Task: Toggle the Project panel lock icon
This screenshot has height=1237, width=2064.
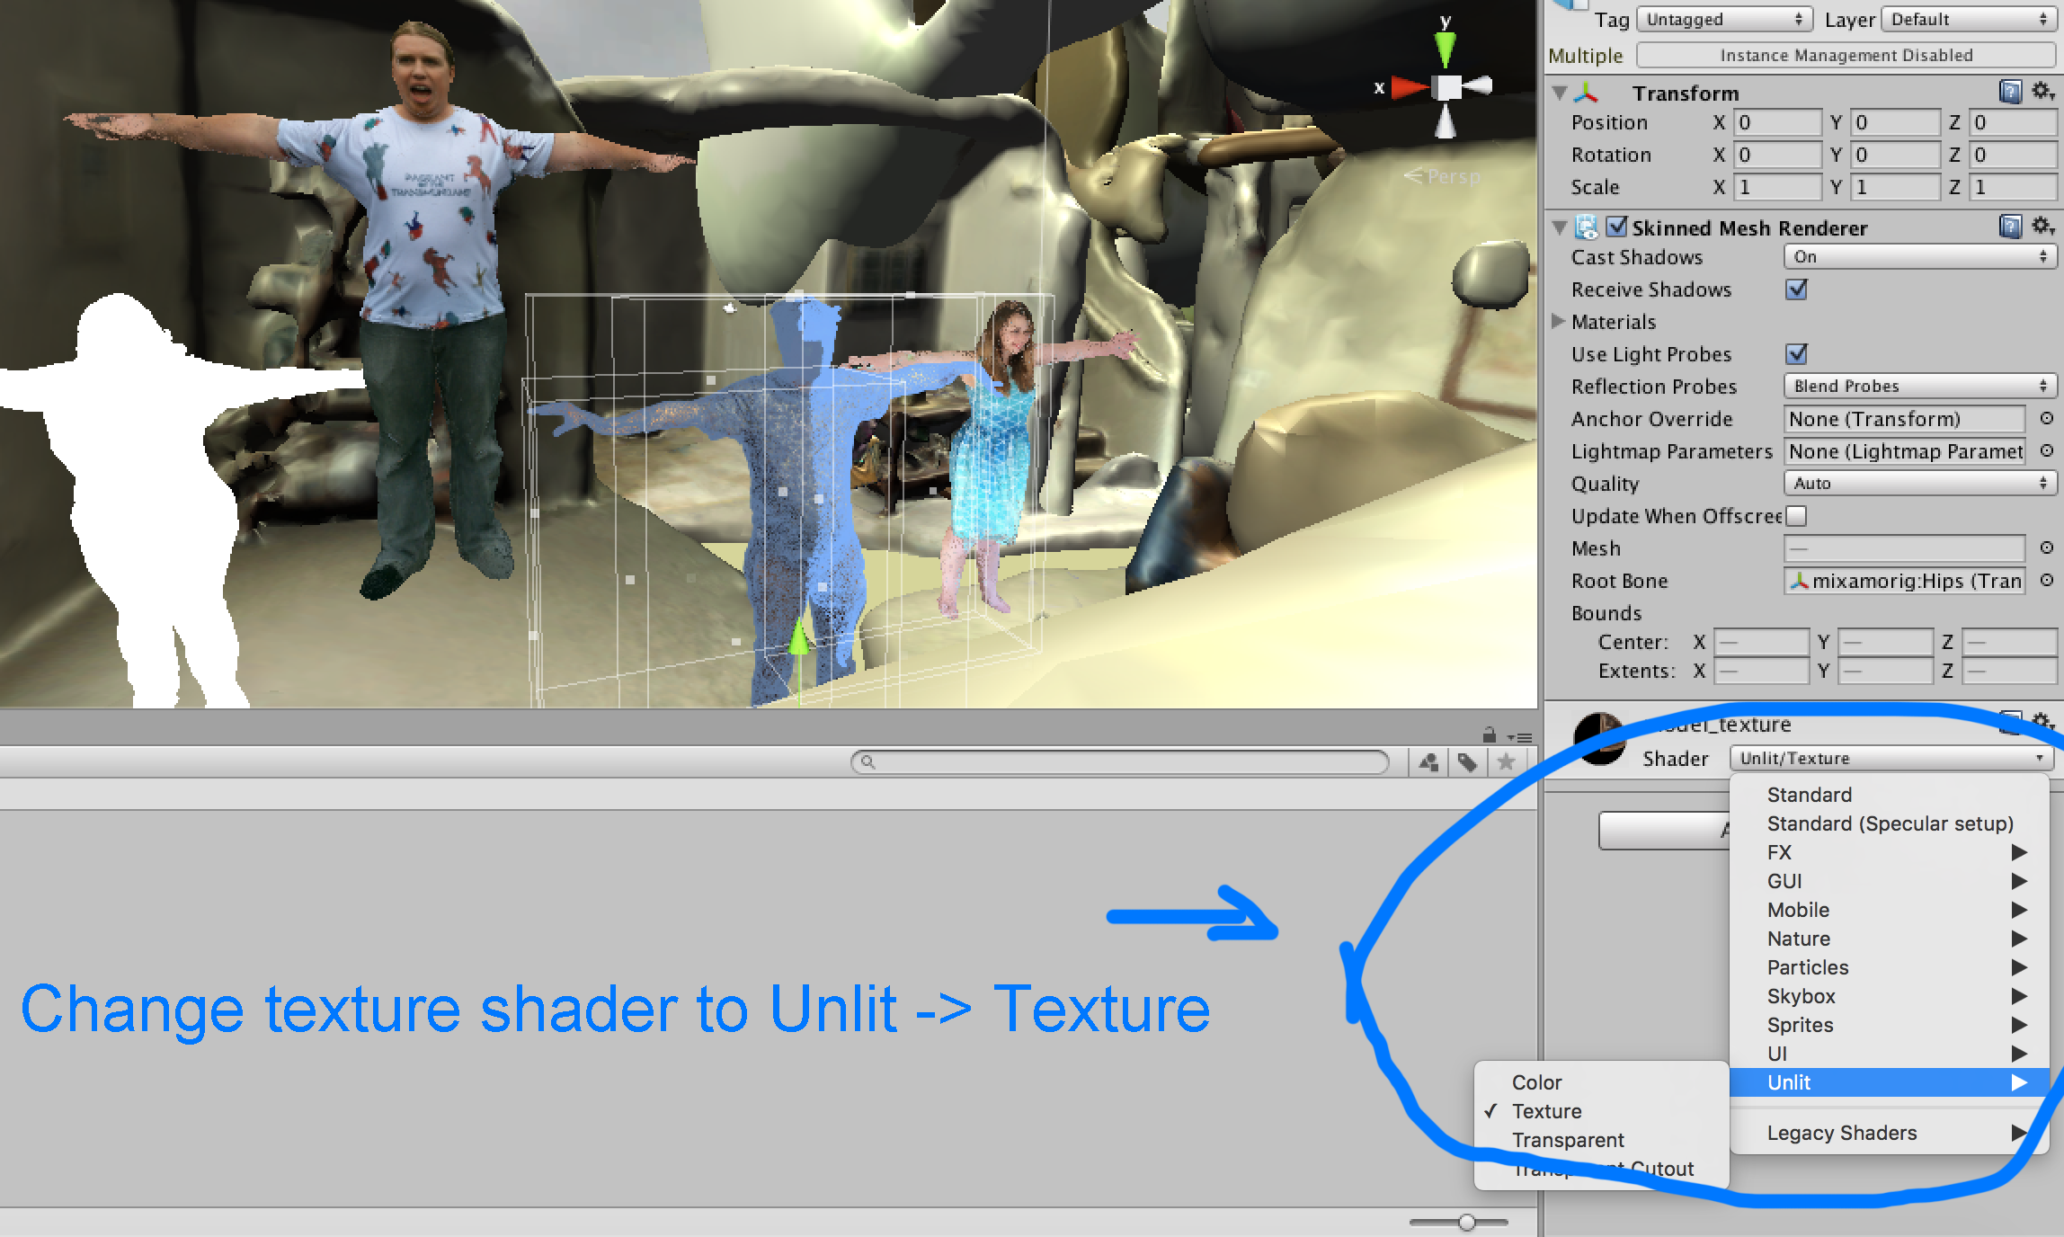Action: coord(1490,735)
